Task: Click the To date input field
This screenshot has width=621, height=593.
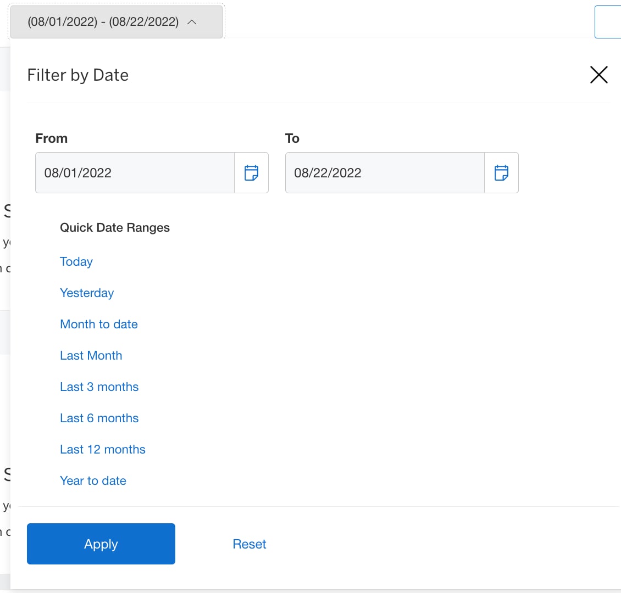Action: (385, 172)
